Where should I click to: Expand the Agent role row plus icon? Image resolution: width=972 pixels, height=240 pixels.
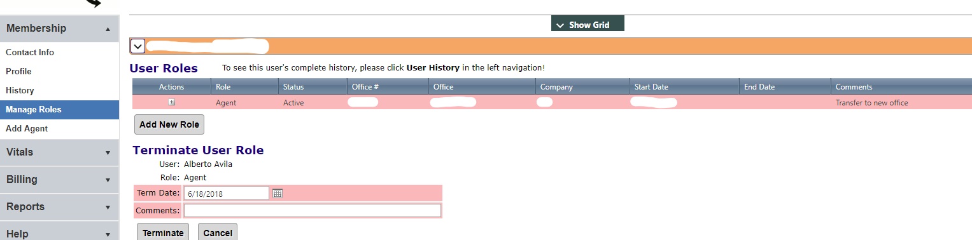click(x=171, y=102)
